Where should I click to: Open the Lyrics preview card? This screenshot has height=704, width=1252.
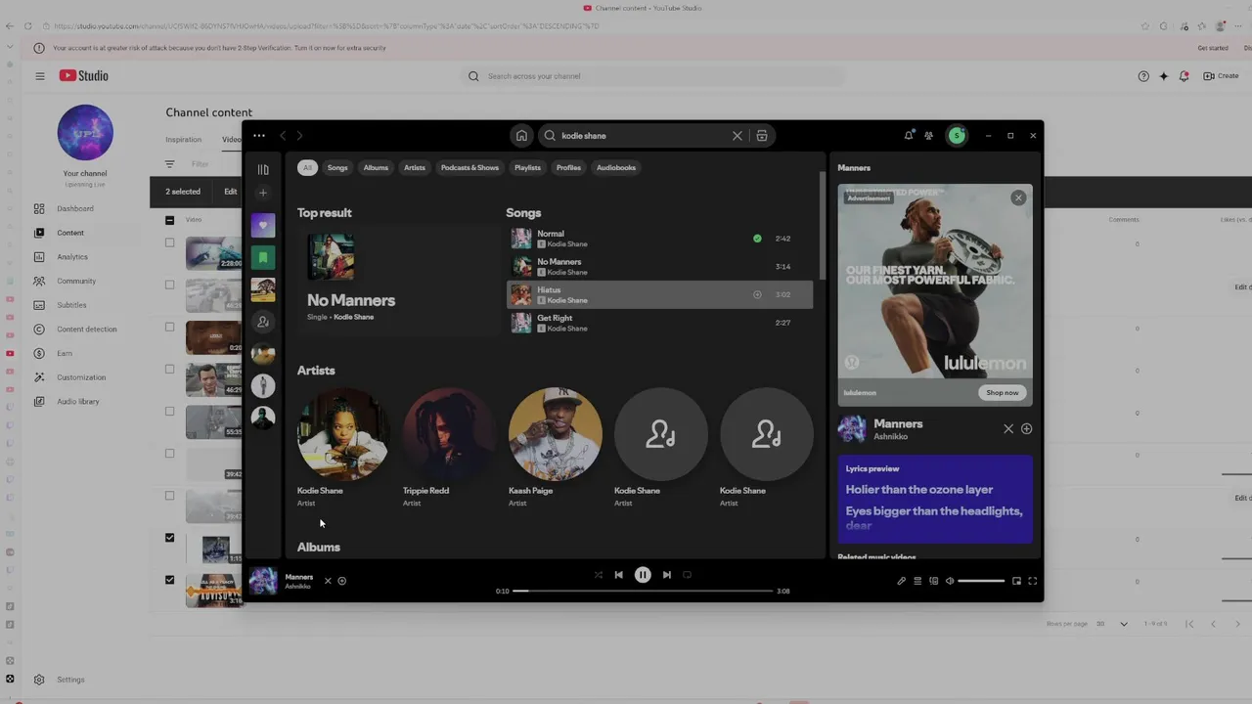click(x=935, y=499)
